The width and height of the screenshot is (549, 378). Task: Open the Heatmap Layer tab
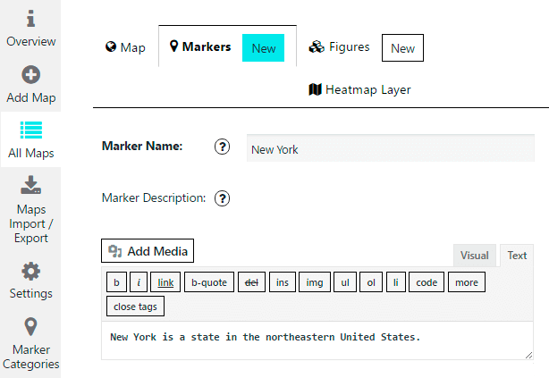click(359, 89)
